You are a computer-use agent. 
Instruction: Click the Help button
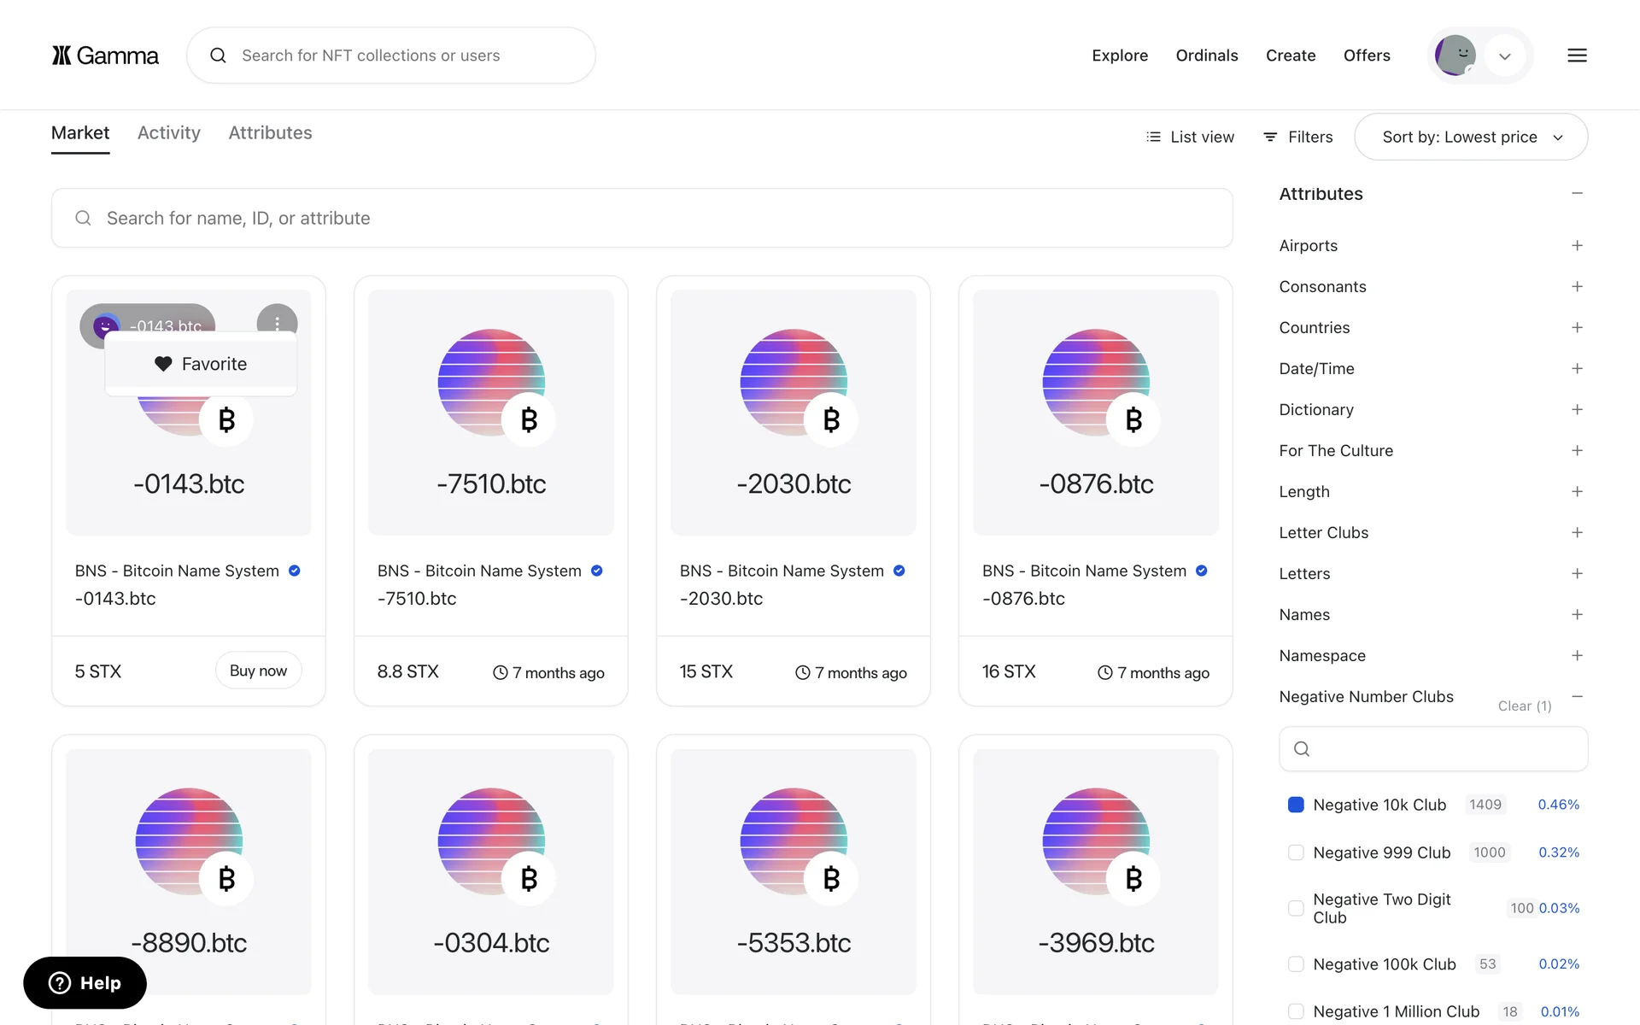click(x=85, y=982)
